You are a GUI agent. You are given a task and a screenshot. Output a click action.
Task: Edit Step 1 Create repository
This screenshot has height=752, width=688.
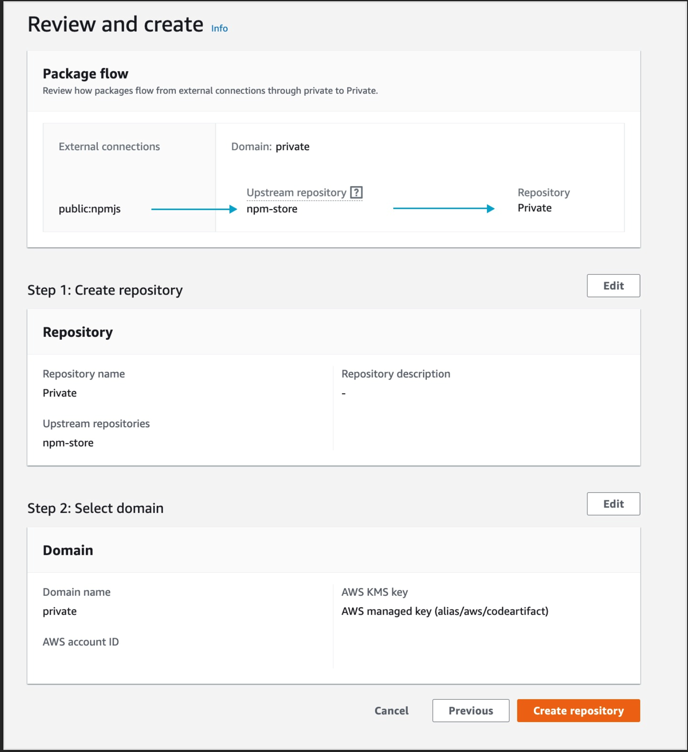(x=613, y=286)
